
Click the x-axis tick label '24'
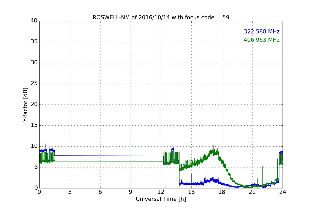[x=283, y=192]
